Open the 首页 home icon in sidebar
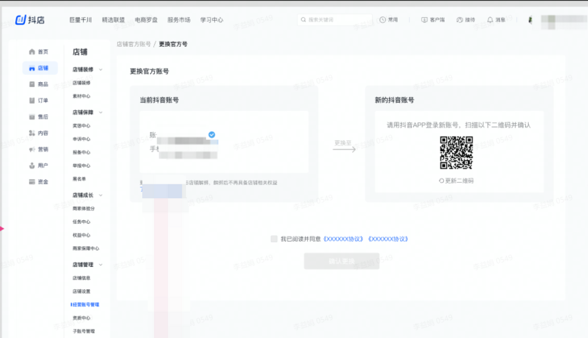 pos(31,52)
